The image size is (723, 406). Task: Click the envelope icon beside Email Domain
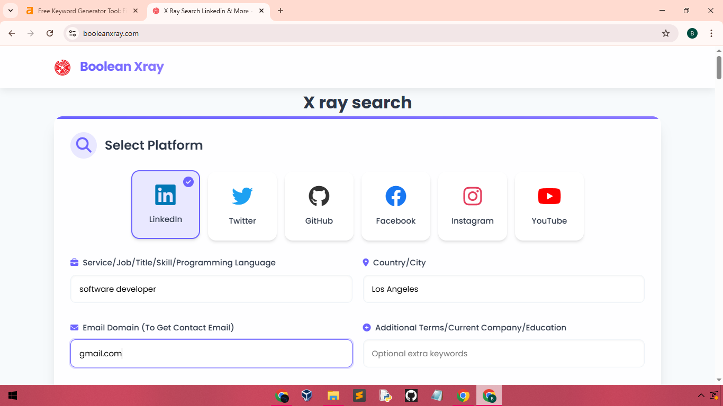(73, 328)
